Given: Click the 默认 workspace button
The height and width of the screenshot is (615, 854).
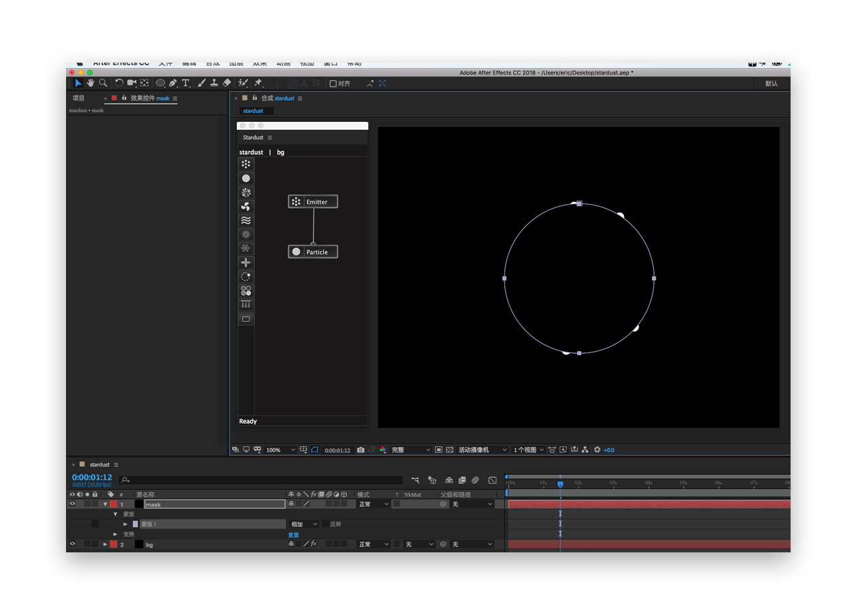Looking at the screenshot, I should point(771,84).
